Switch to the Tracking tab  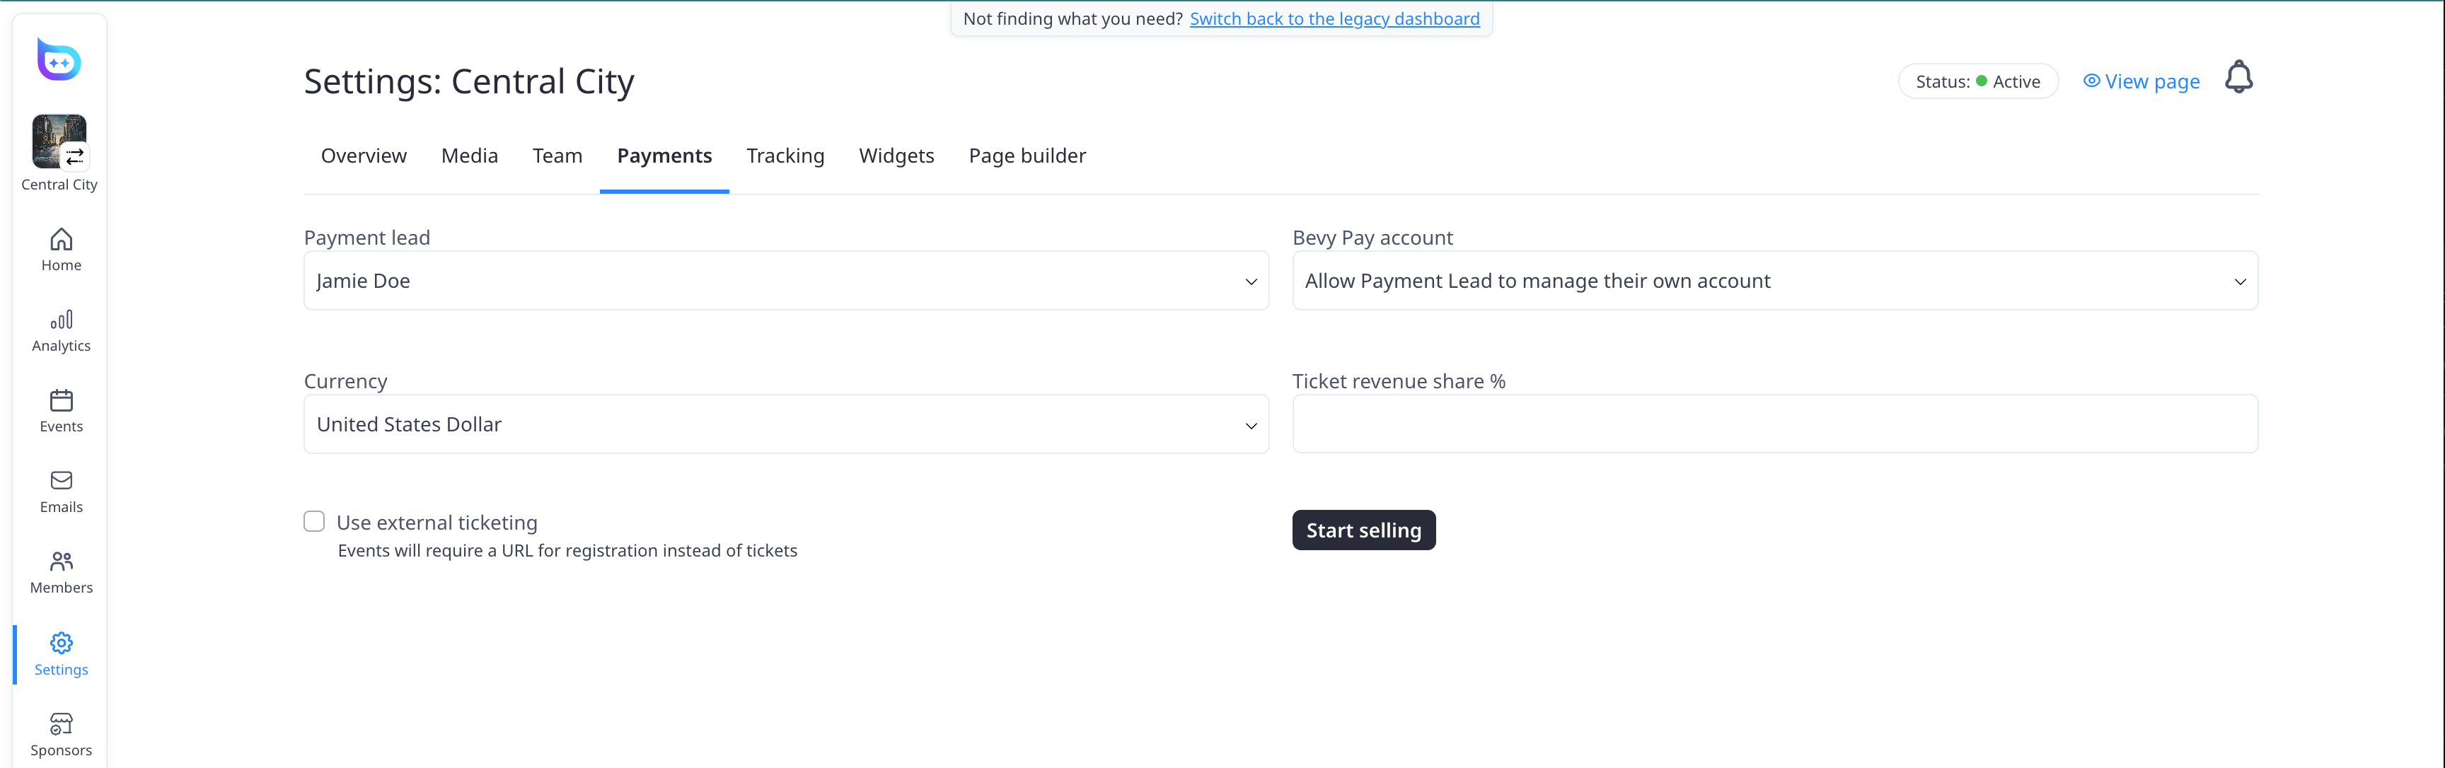point(785,155)
